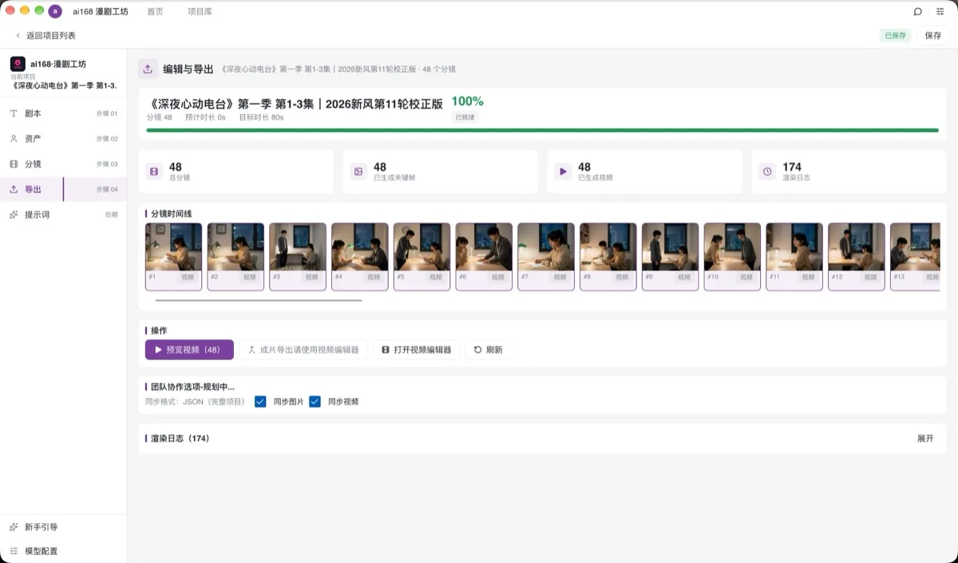Click the purple user avatar icon

55,11
